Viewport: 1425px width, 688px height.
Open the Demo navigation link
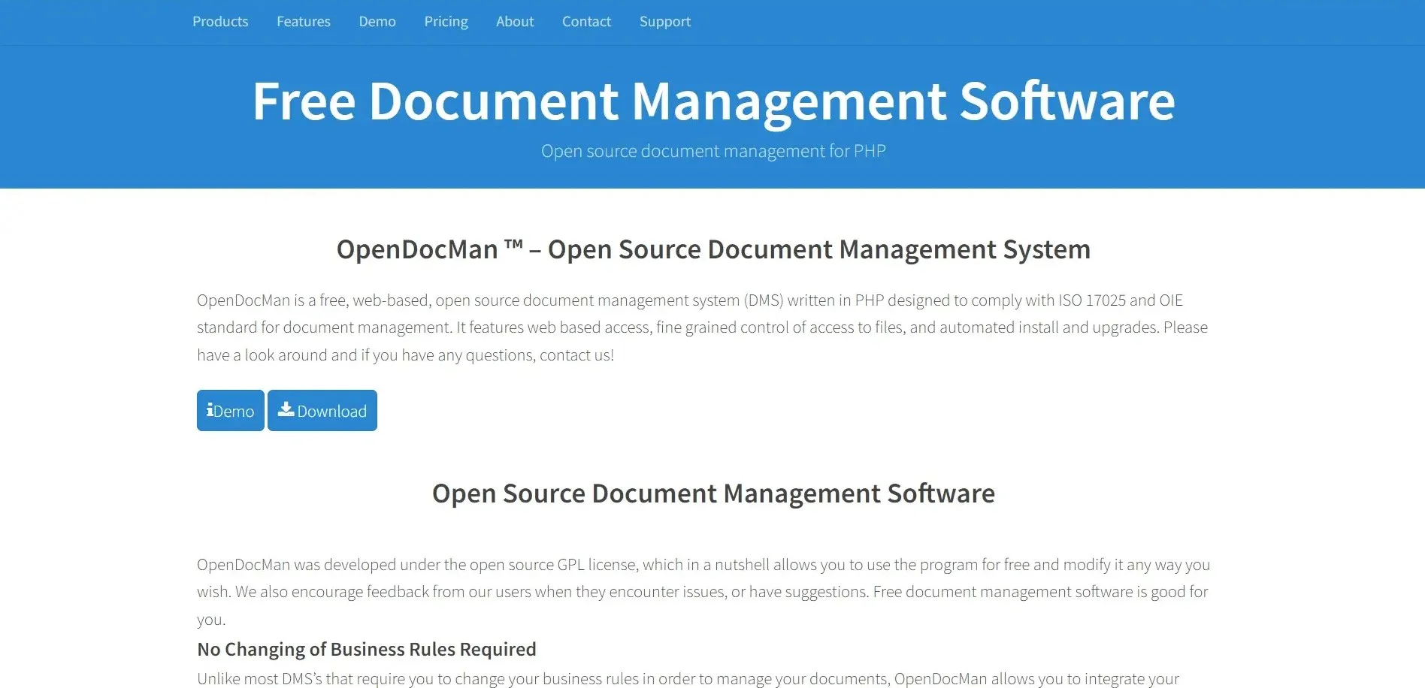pos(377,22)
